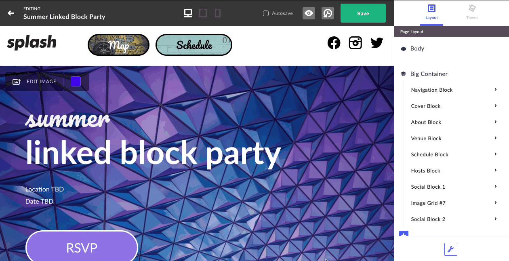The height and width of the screenshot is (261, 509).
Task: Expand the Image Grid #7 chevron
Action: [x=496, y=203]
